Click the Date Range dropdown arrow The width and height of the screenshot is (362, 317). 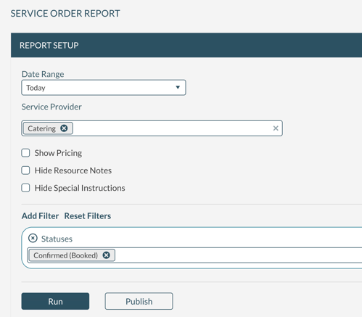point(178,87)
